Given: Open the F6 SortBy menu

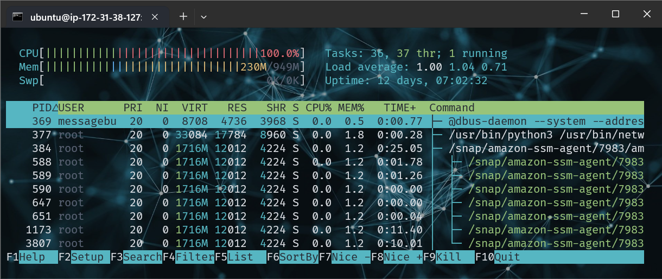Looking at the screenshot, I should point(292,257).
